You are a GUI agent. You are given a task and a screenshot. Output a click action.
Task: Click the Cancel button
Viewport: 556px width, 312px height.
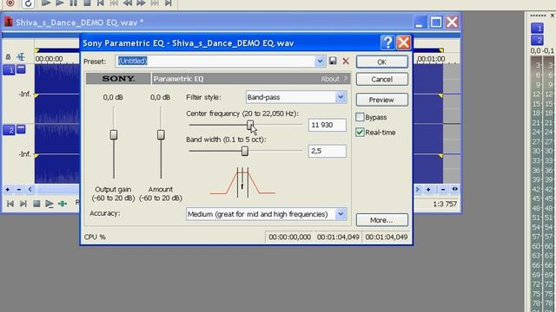382,79
